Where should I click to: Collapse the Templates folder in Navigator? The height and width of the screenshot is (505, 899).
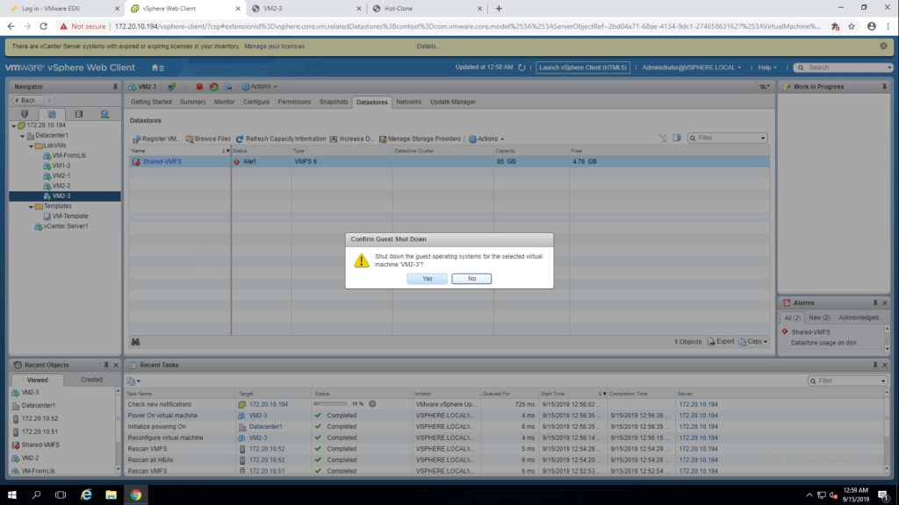coord(31,206)
